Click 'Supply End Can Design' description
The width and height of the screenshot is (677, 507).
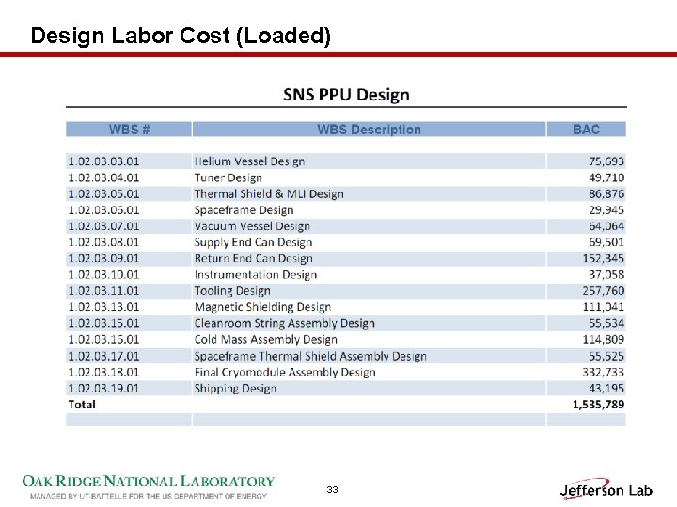(253, 243)
